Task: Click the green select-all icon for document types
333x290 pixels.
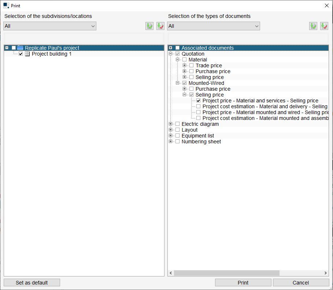Action: tap(313, 26)
